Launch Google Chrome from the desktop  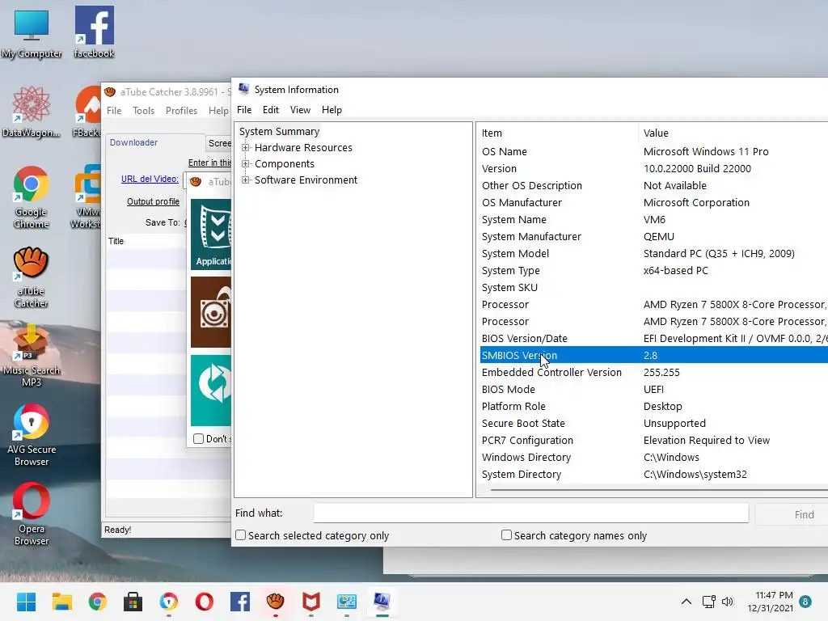click(32, 196)
